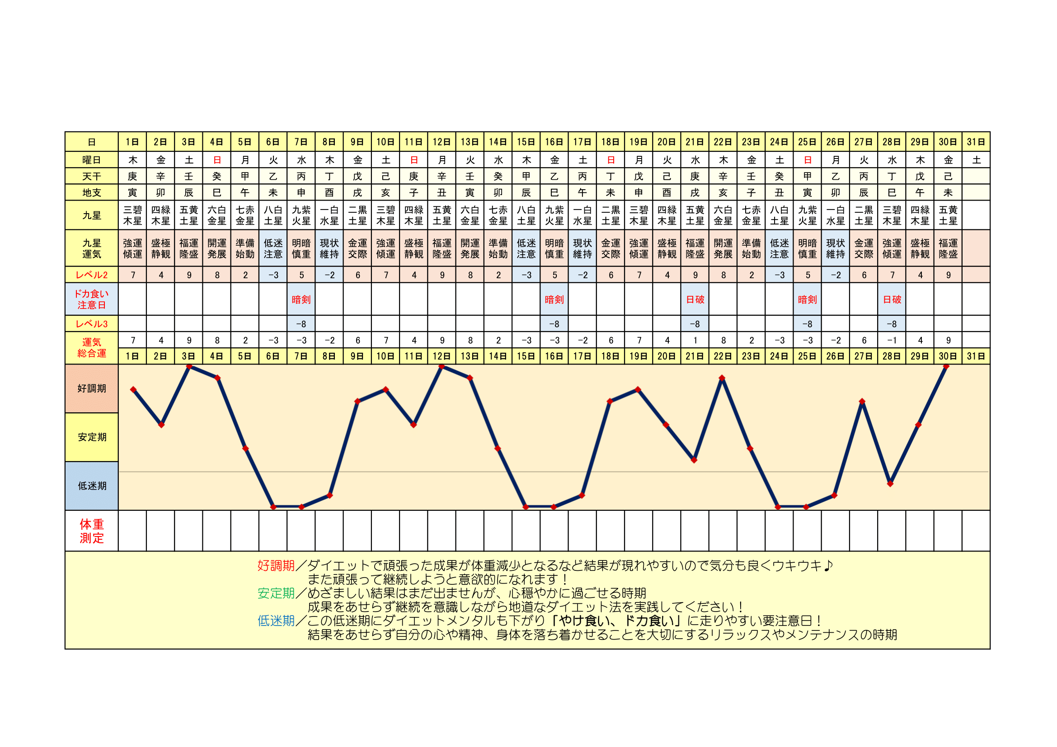Click the 日破 warning on day 28
Screen dimensions: 1057x747
pos(892,299)
